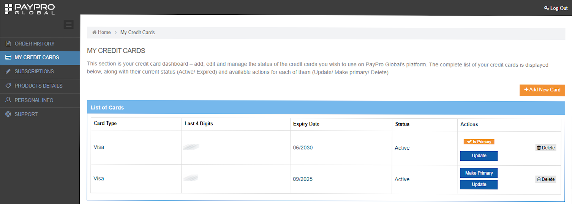
Task: Click the Is Primary badge
Action: (x=479, y=142)
